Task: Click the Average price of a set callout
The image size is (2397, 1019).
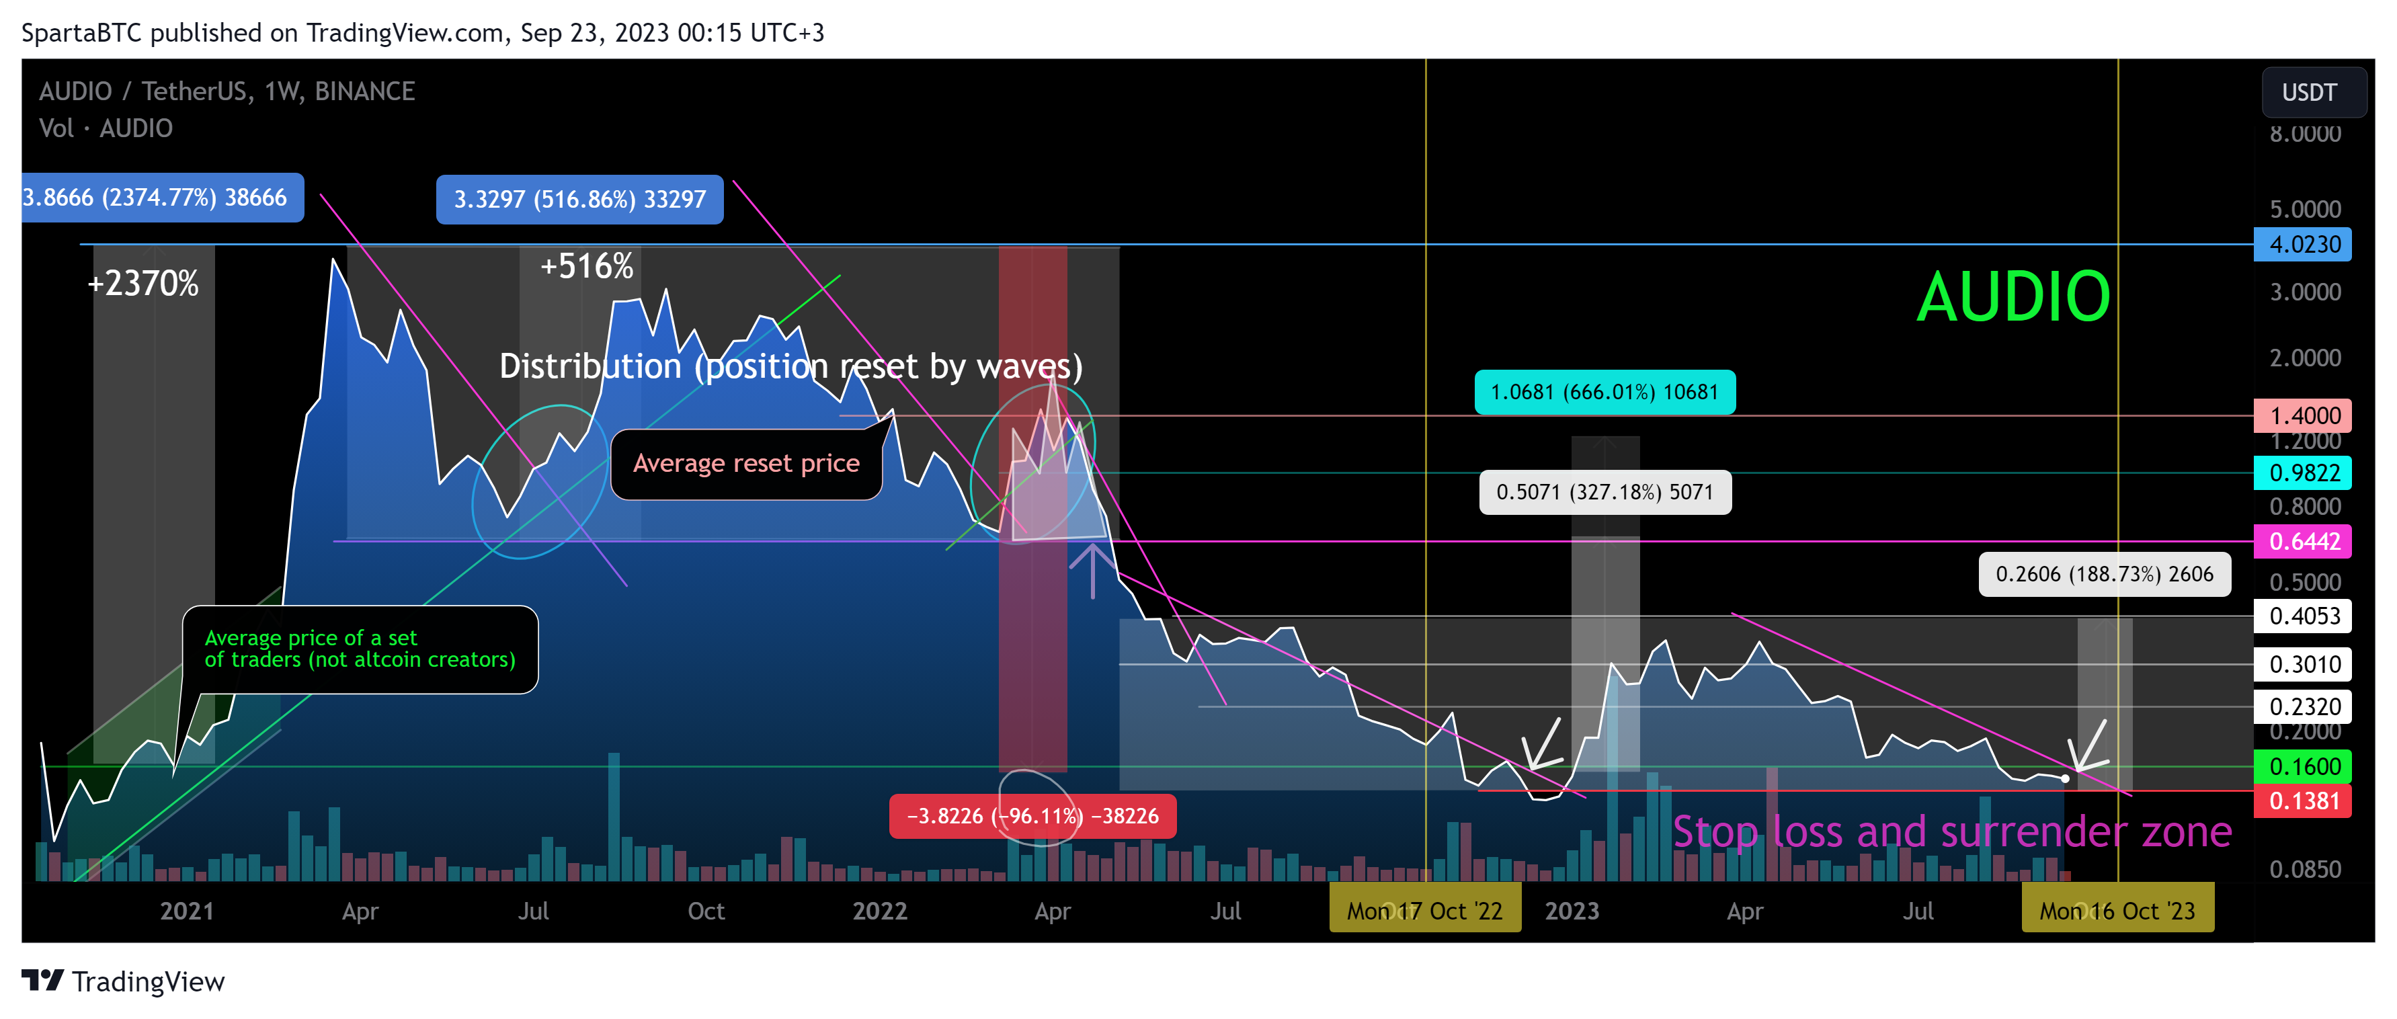Action: pos(360,649)
